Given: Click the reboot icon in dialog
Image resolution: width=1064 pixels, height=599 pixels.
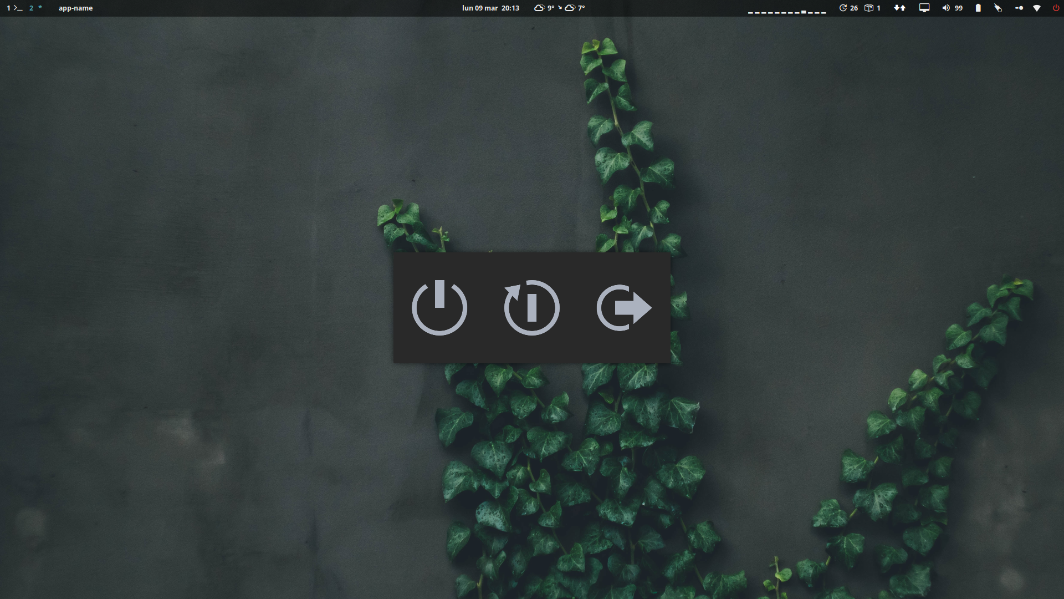Looking at the screenshot, I should (531, 308).
